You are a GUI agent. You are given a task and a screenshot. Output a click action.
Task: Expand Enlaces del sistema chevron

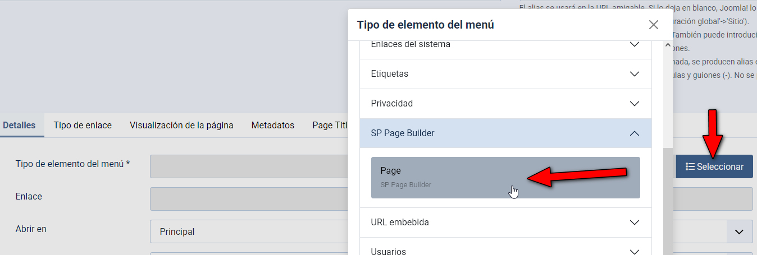pyautogui.click(x=635, y=44)
